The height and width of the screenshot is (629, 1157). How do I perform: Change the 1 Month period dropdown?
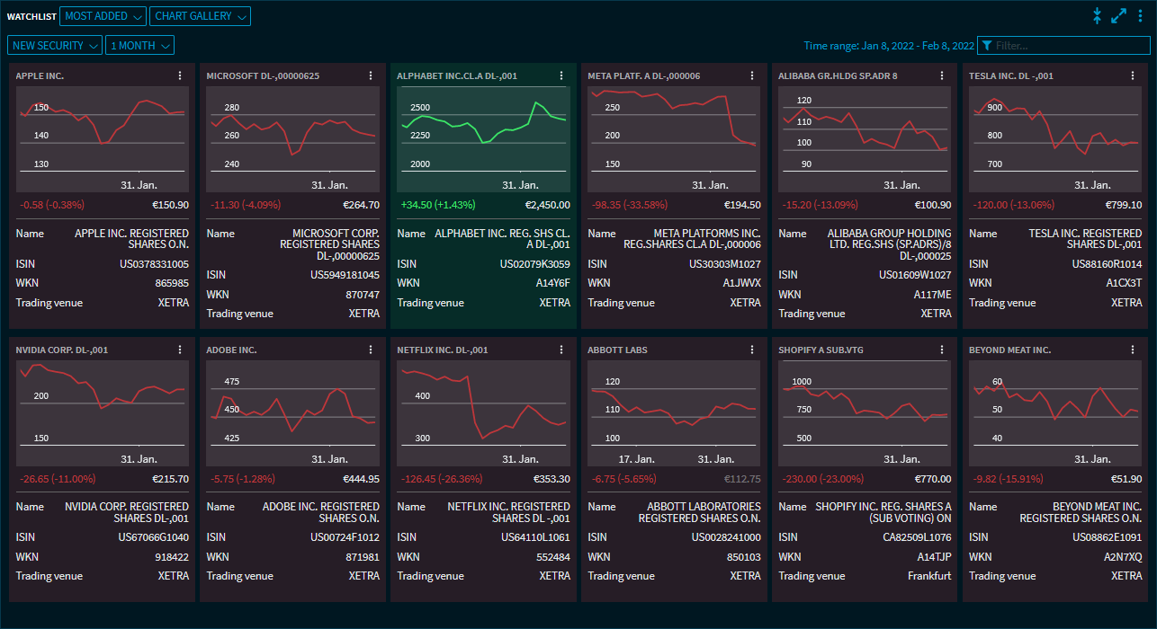[139, 45]
